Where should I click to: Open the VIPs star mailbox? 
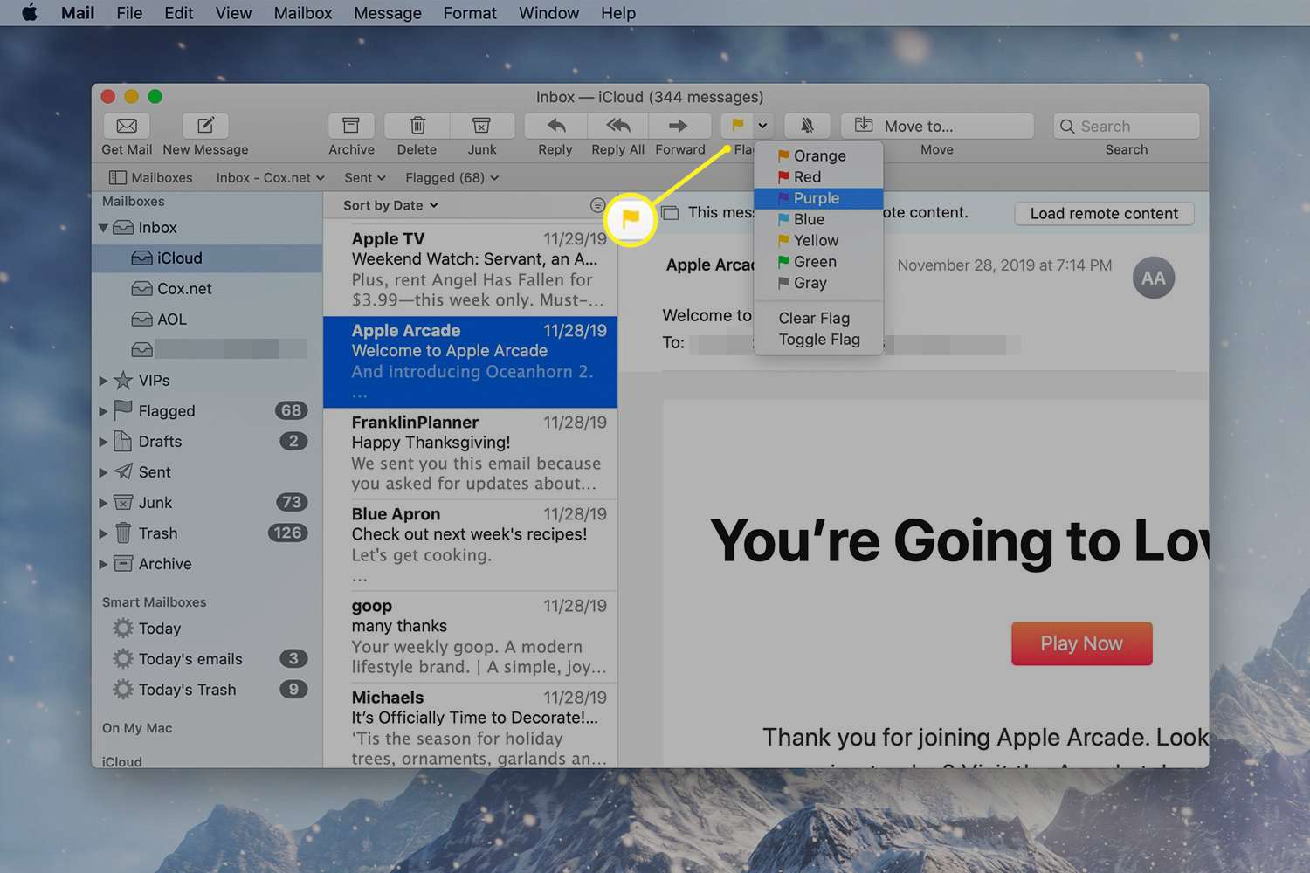[x=207, y=381]
